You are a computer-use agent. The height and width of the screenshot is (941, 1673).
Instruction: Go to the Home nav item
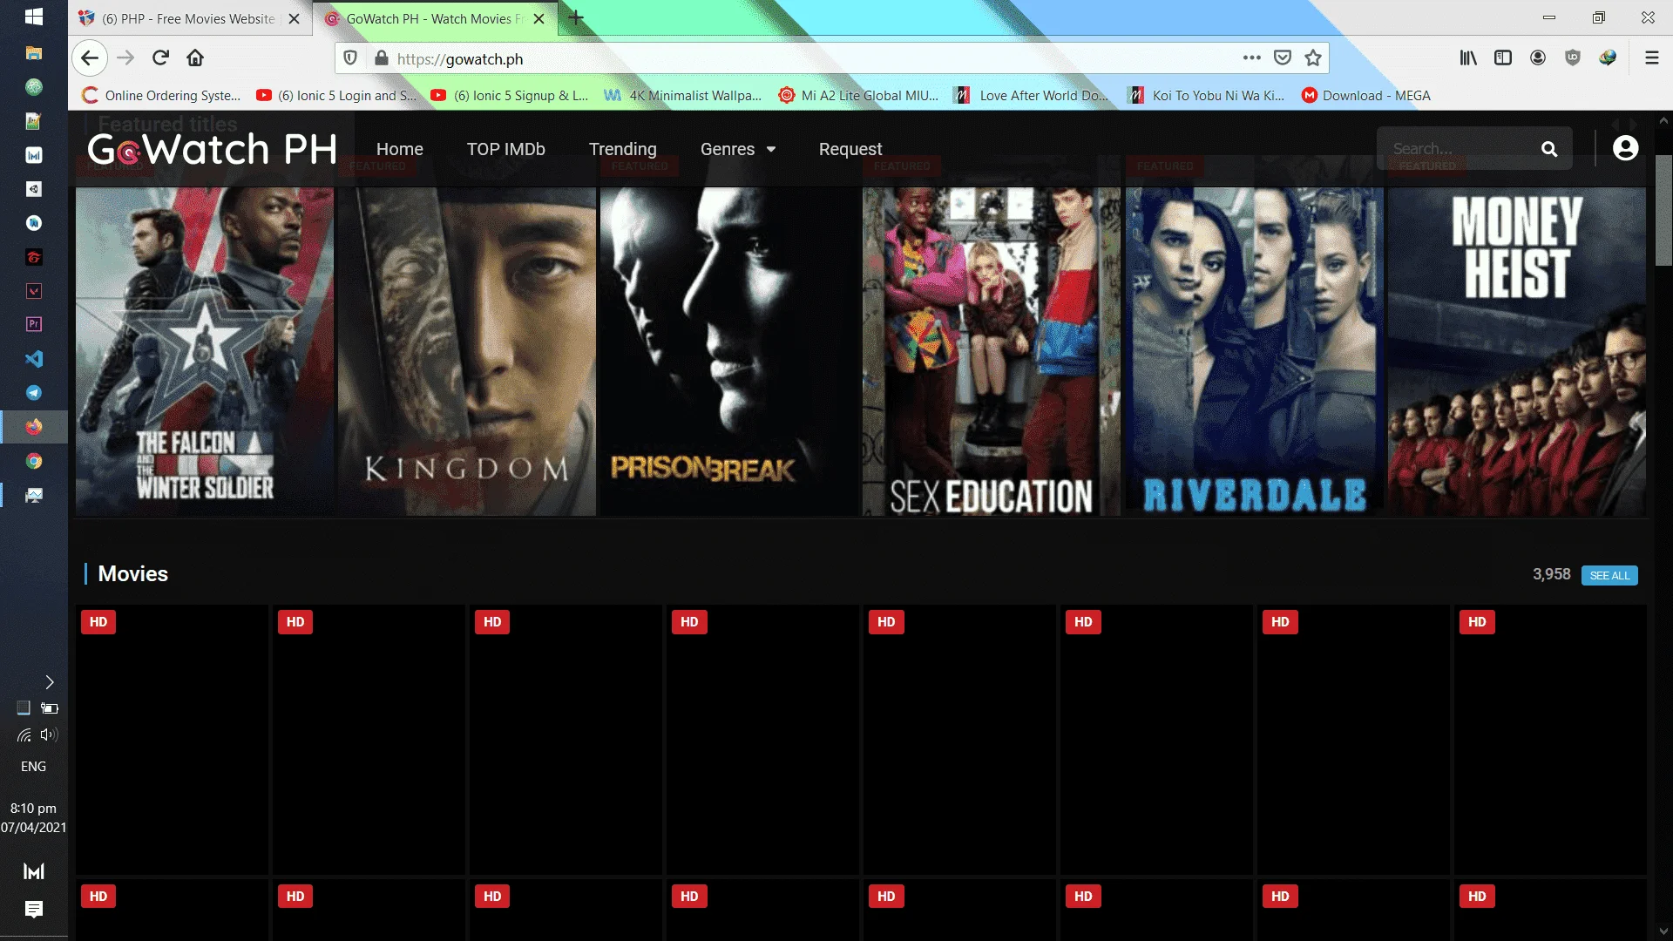point(400,149)
